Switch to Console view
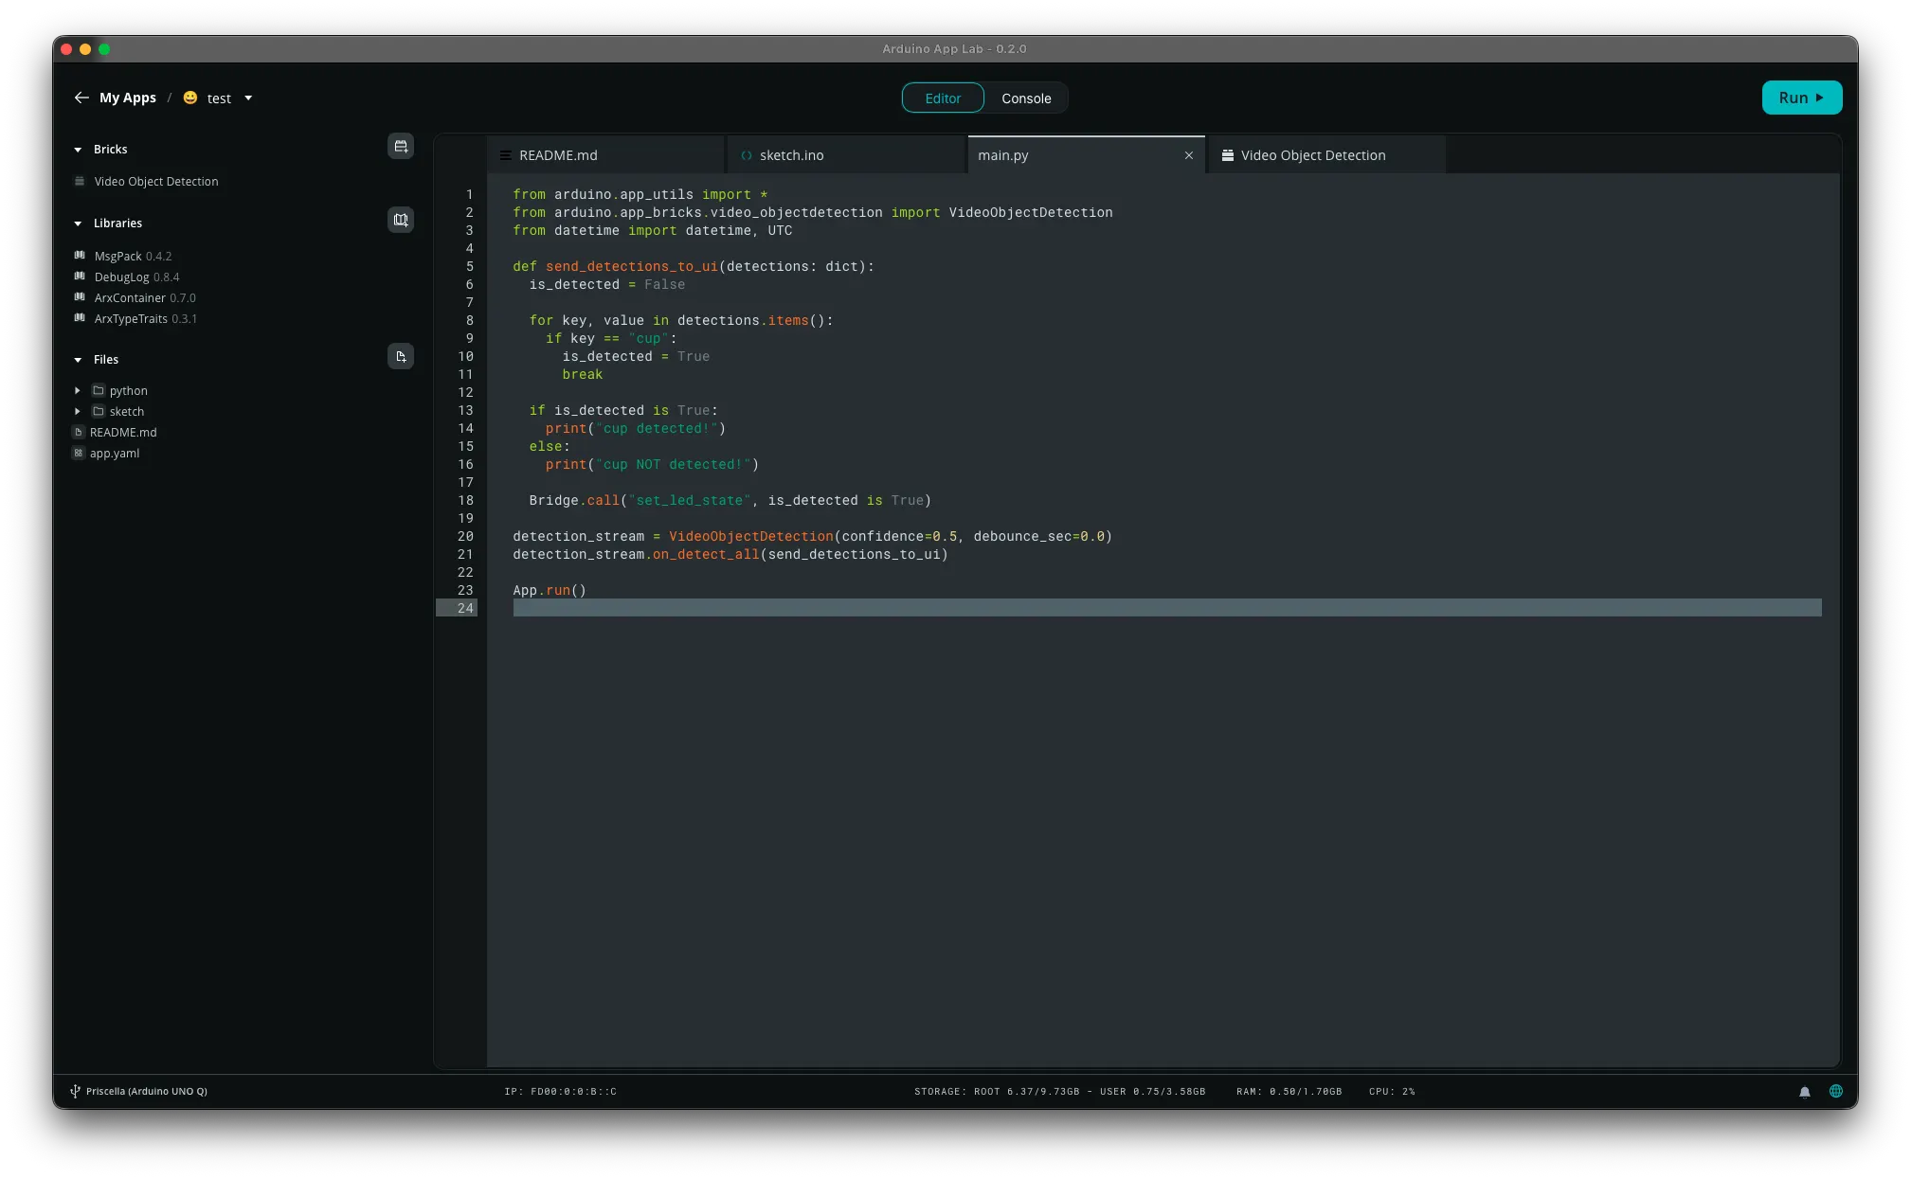Screen dimensions: 1911x1179 pos(1026,98)
